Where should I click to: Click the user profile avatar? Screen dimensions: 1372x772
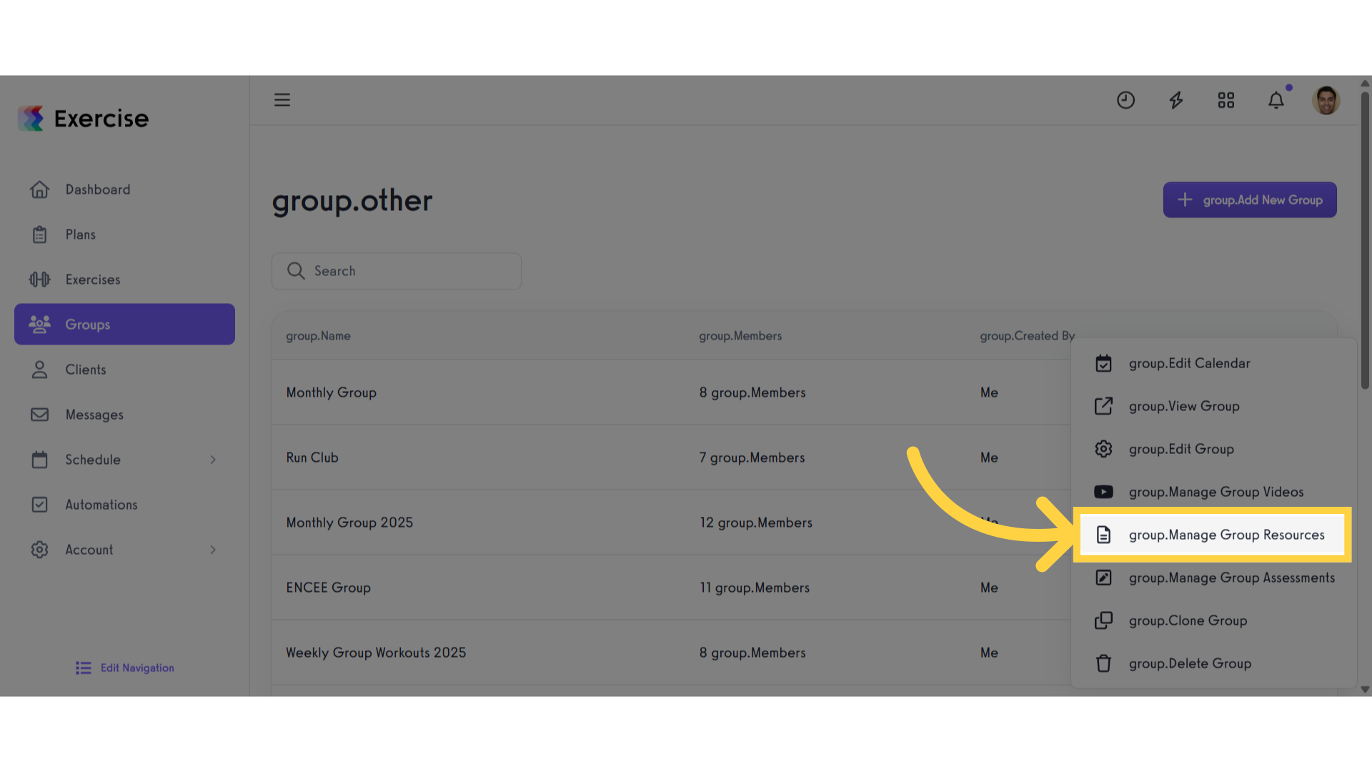click(x=1326, y=100)
